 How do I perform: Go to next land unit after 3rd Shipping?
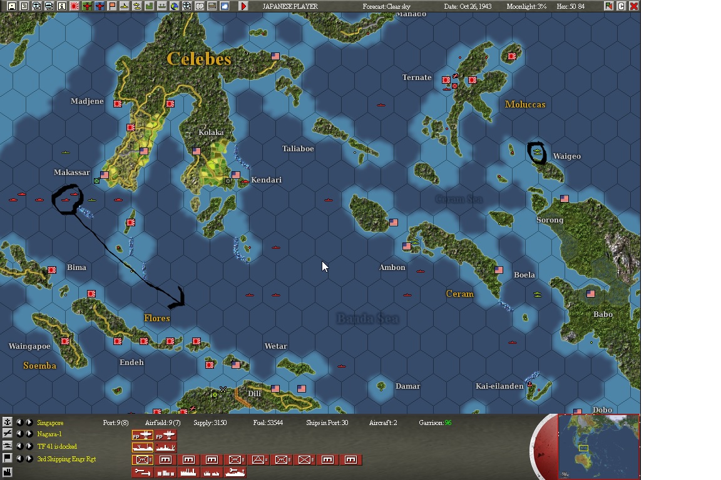[29, 458]
